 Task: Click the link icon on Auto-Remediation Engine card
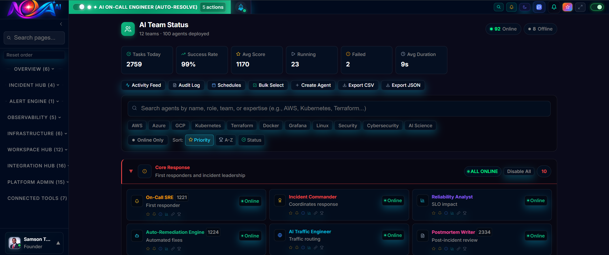[173, 248]
